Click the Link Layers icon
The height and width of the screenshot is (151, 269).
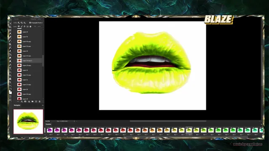click(18, 102)
